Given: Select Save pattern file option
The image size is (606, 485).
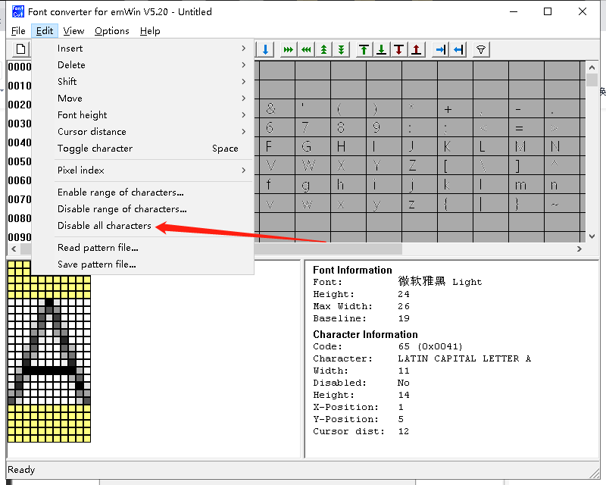Looking at the screenshot, I should [x=97, y=264].
